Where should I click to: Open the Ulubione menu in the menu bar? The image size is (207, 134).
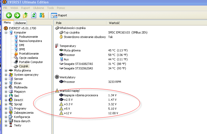pos(38,8)
